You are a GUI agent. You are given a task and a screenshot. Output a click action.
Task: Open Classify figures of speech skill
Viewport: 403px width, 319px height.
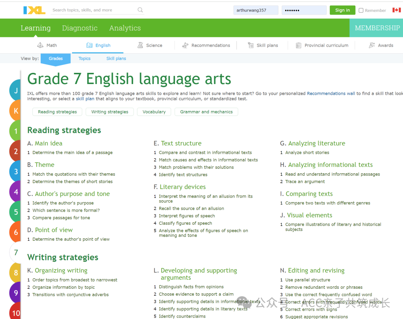coord(185,223)
